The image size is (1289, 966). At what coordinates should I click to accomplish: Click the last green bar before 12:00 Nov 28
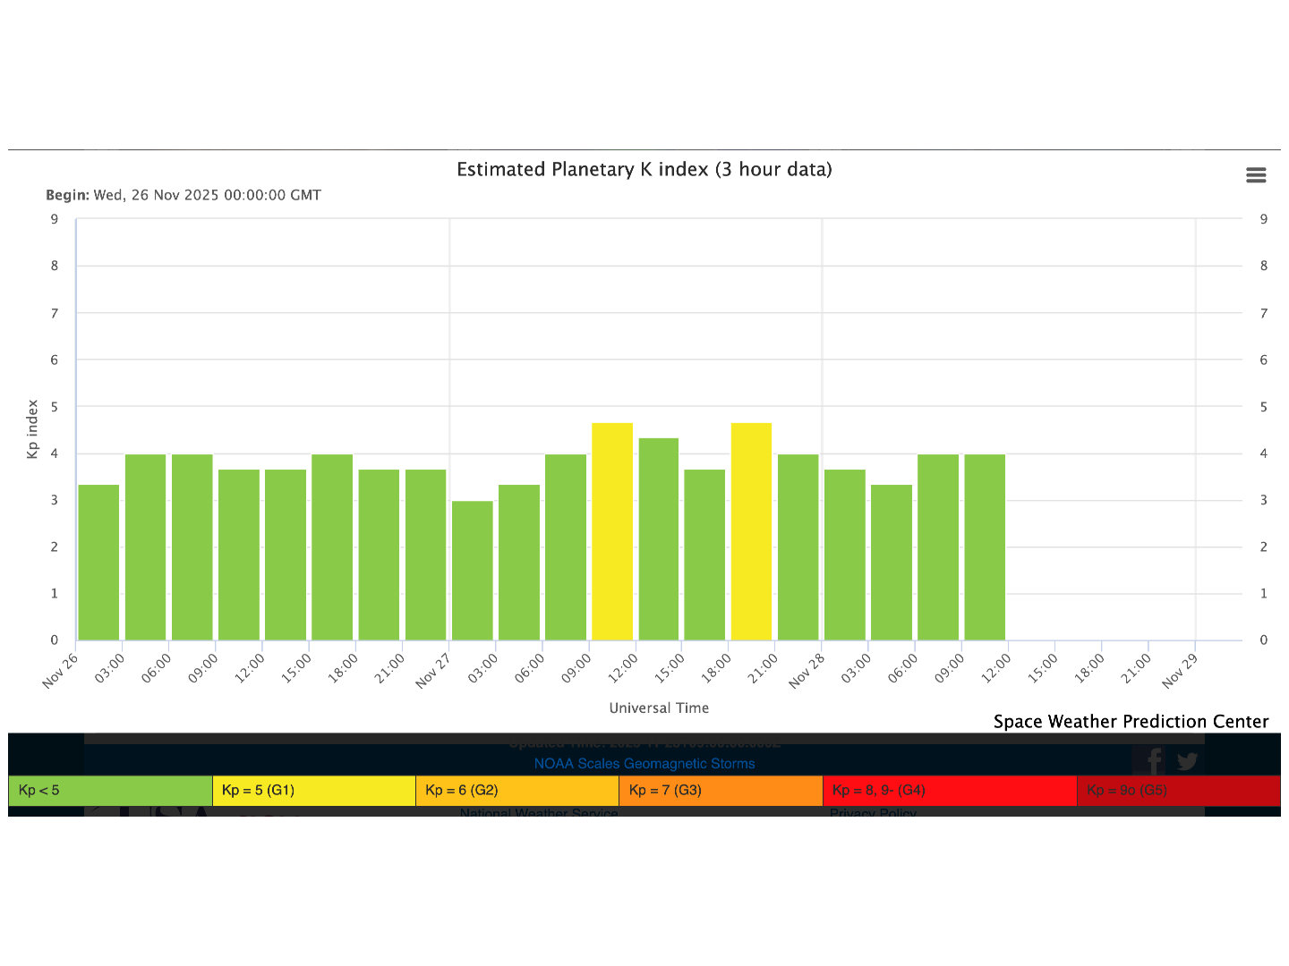[x=985, y=547]
